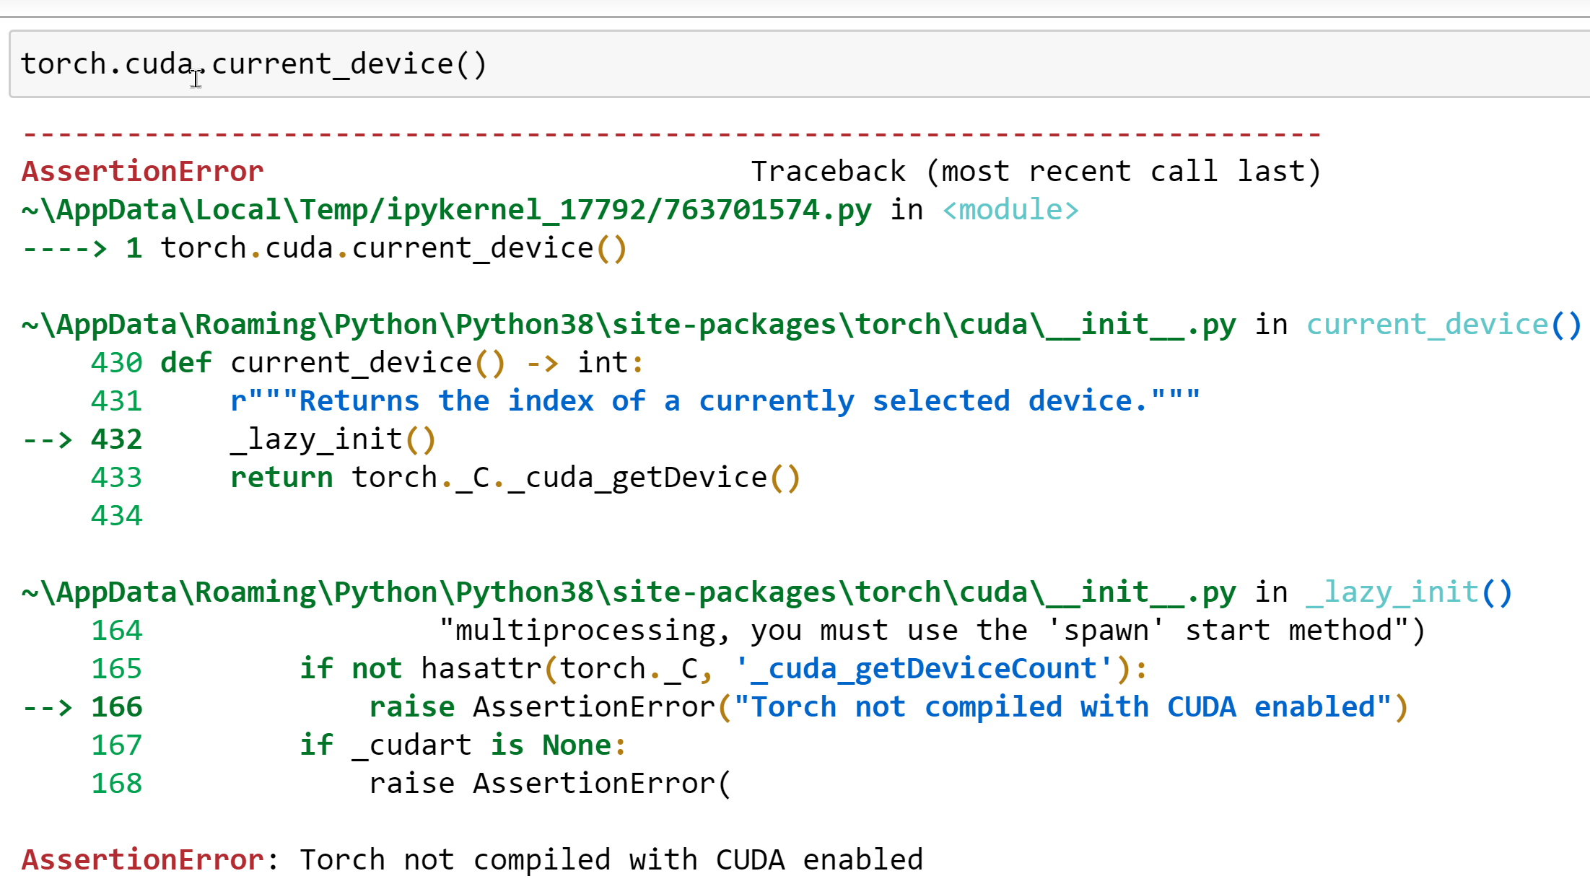Click line number 430 in the traceback
The height and width of the screenshot is (889, 1590).
tap(115, 362)
